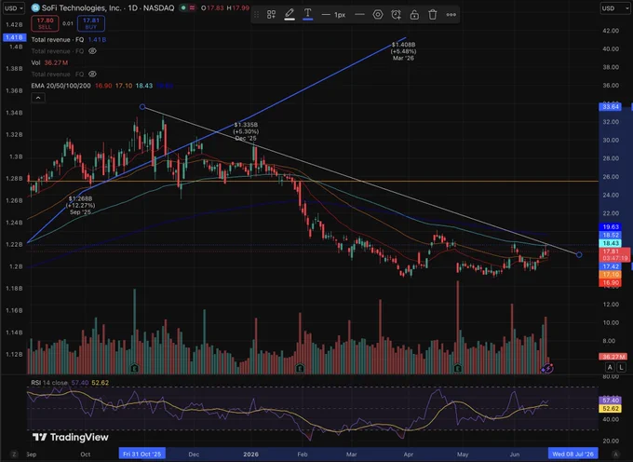Select the Vol indicator legend
This screenshot has height=462, width=633.
tap(49, 62)
